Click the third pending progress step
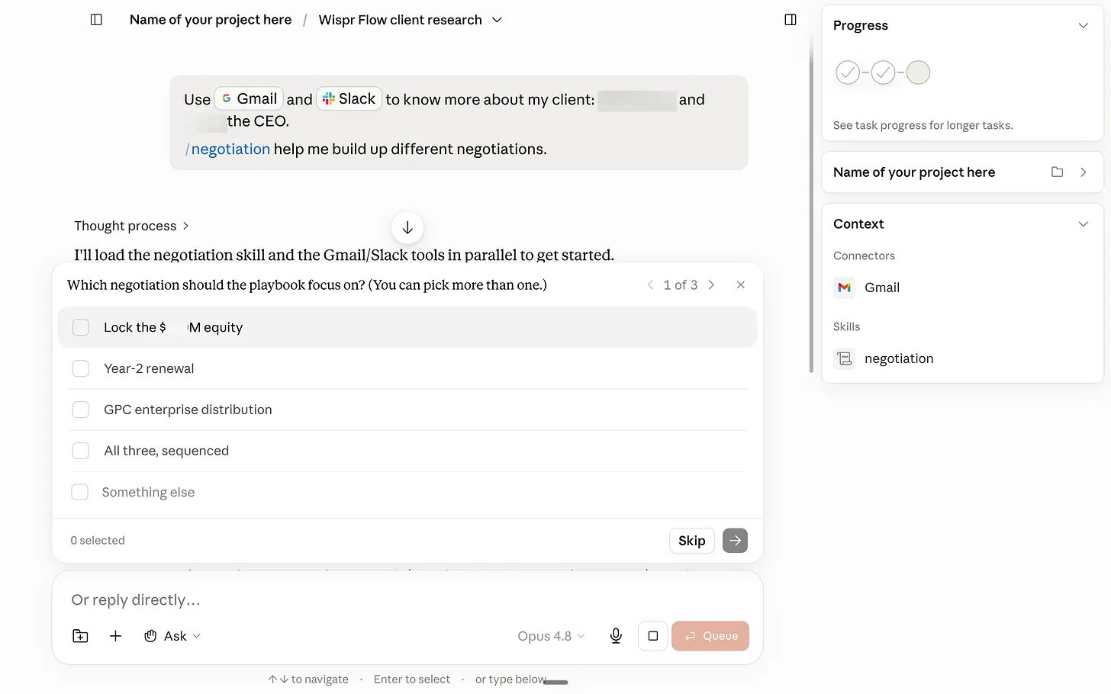Screen dimensions: 1111x694 (918, 72)
